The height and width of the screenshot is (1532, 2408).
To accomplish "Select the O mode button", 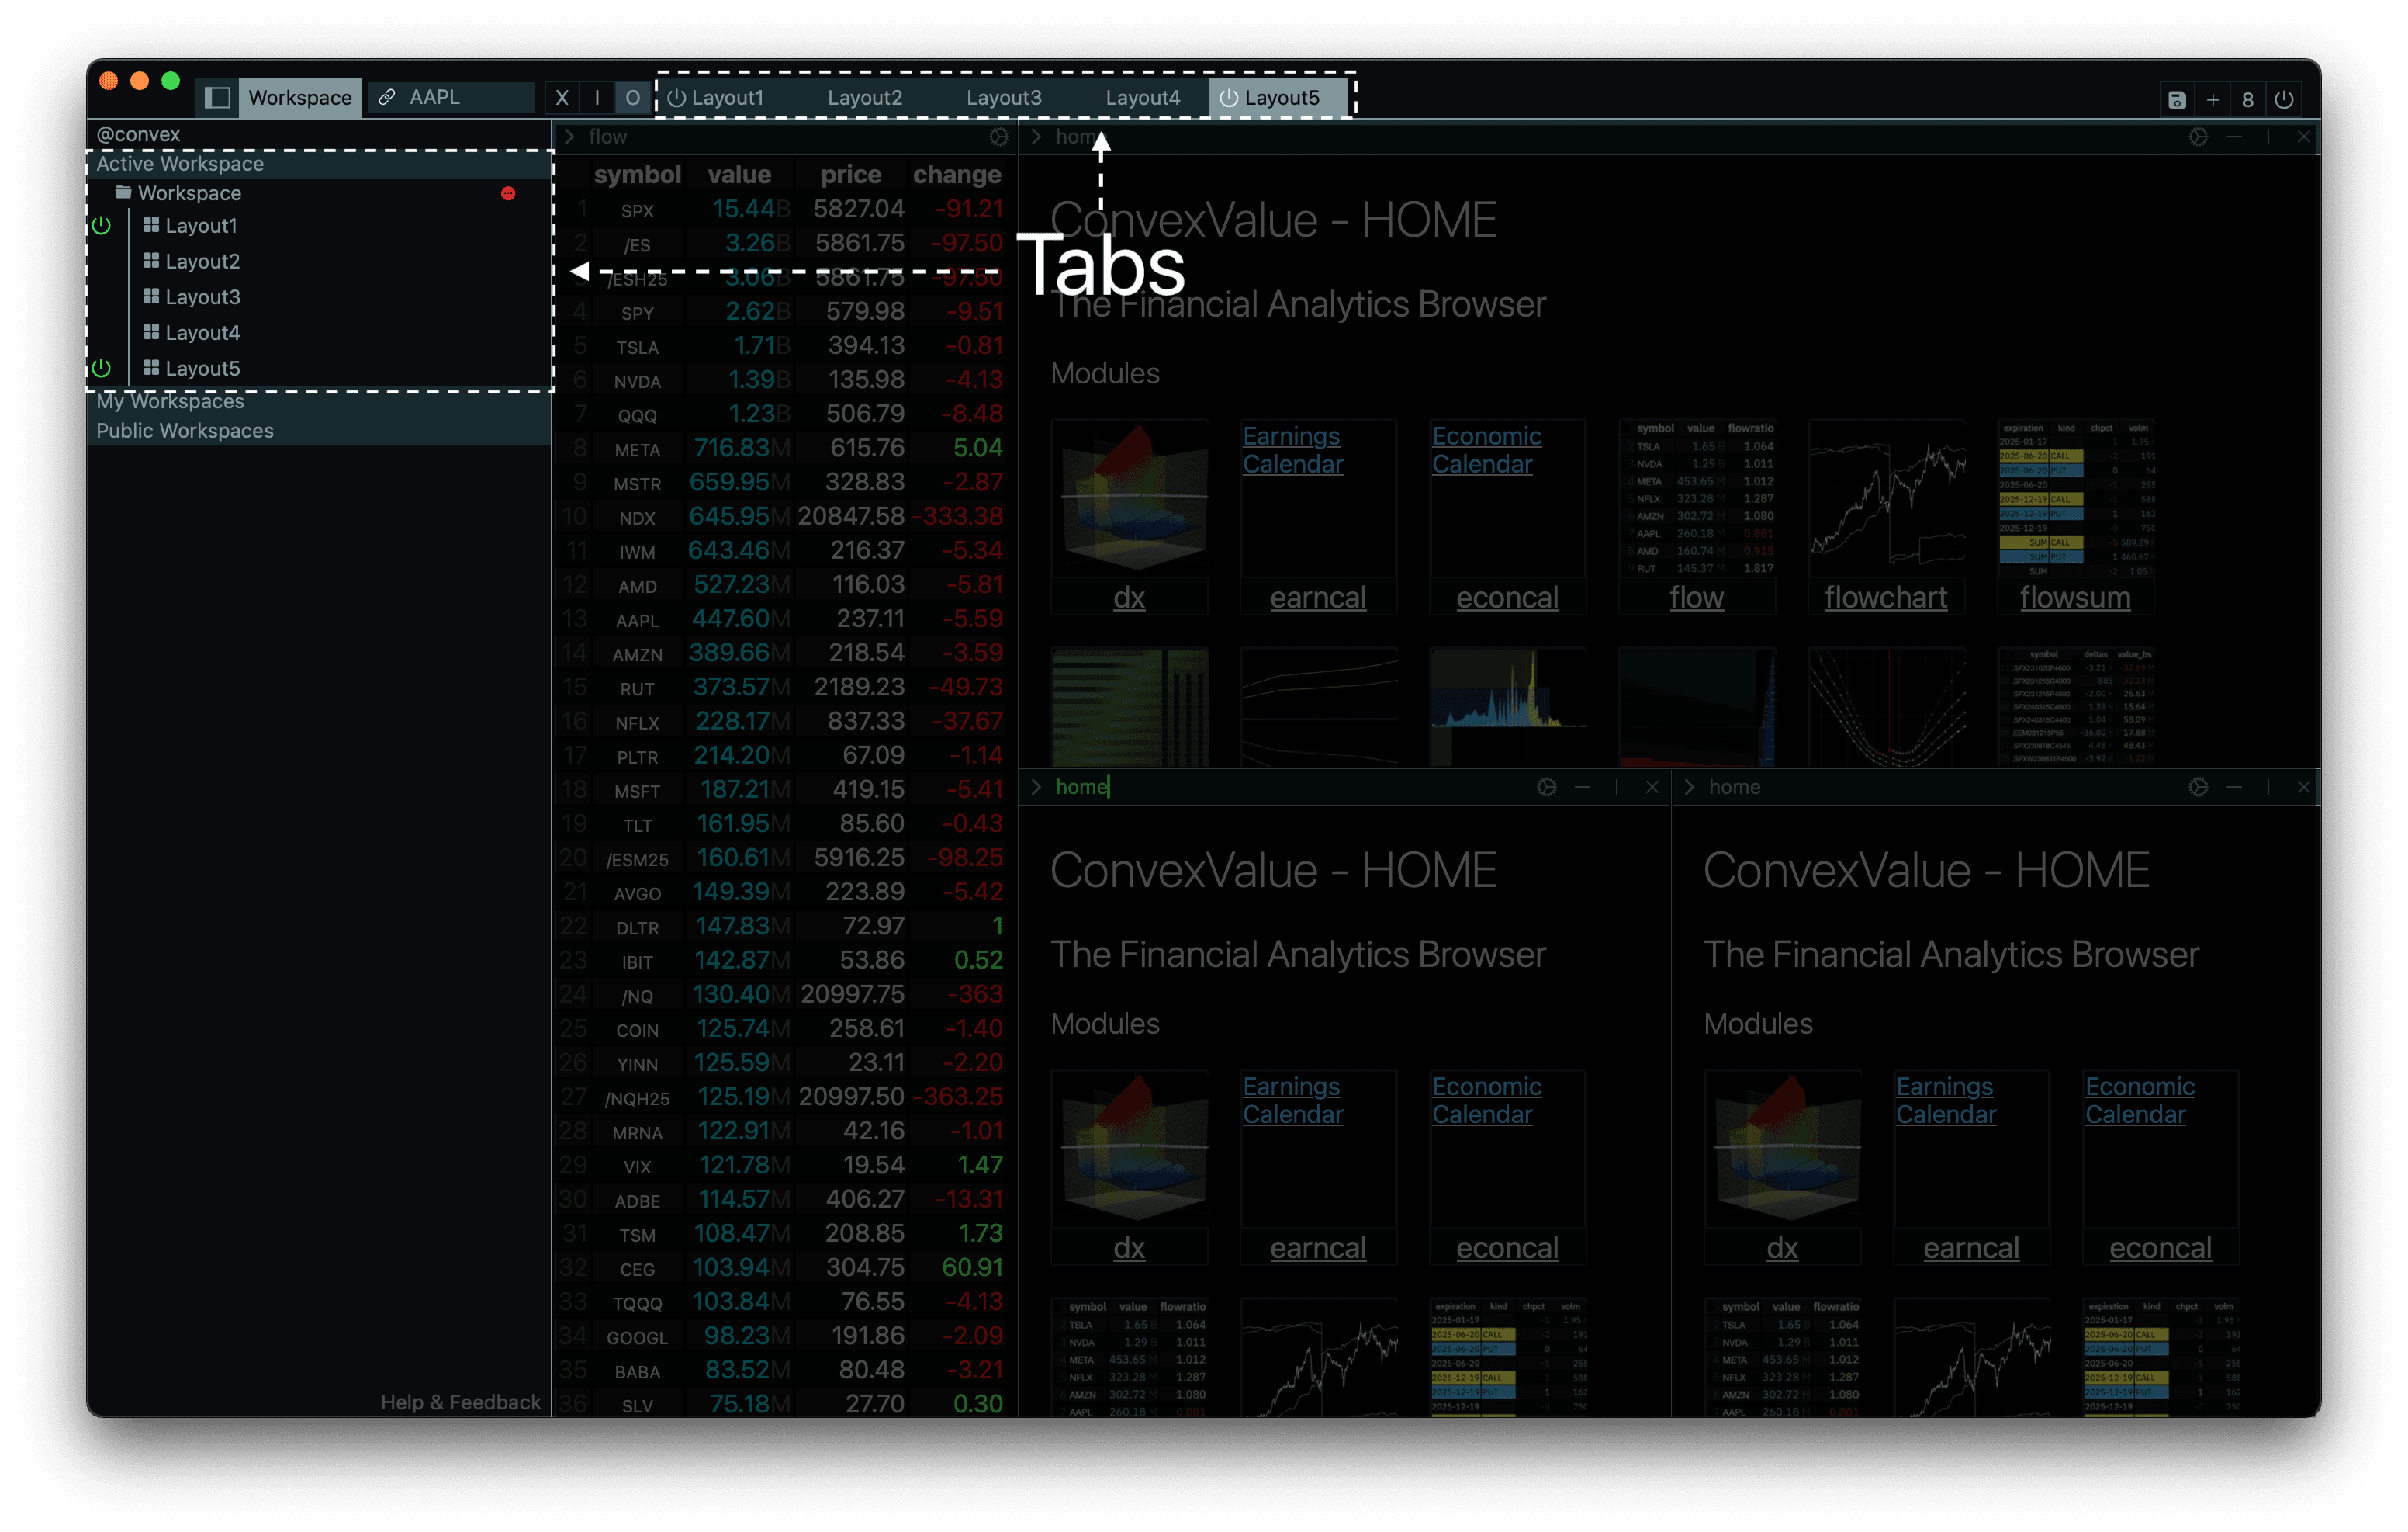I will coord(632,98).
